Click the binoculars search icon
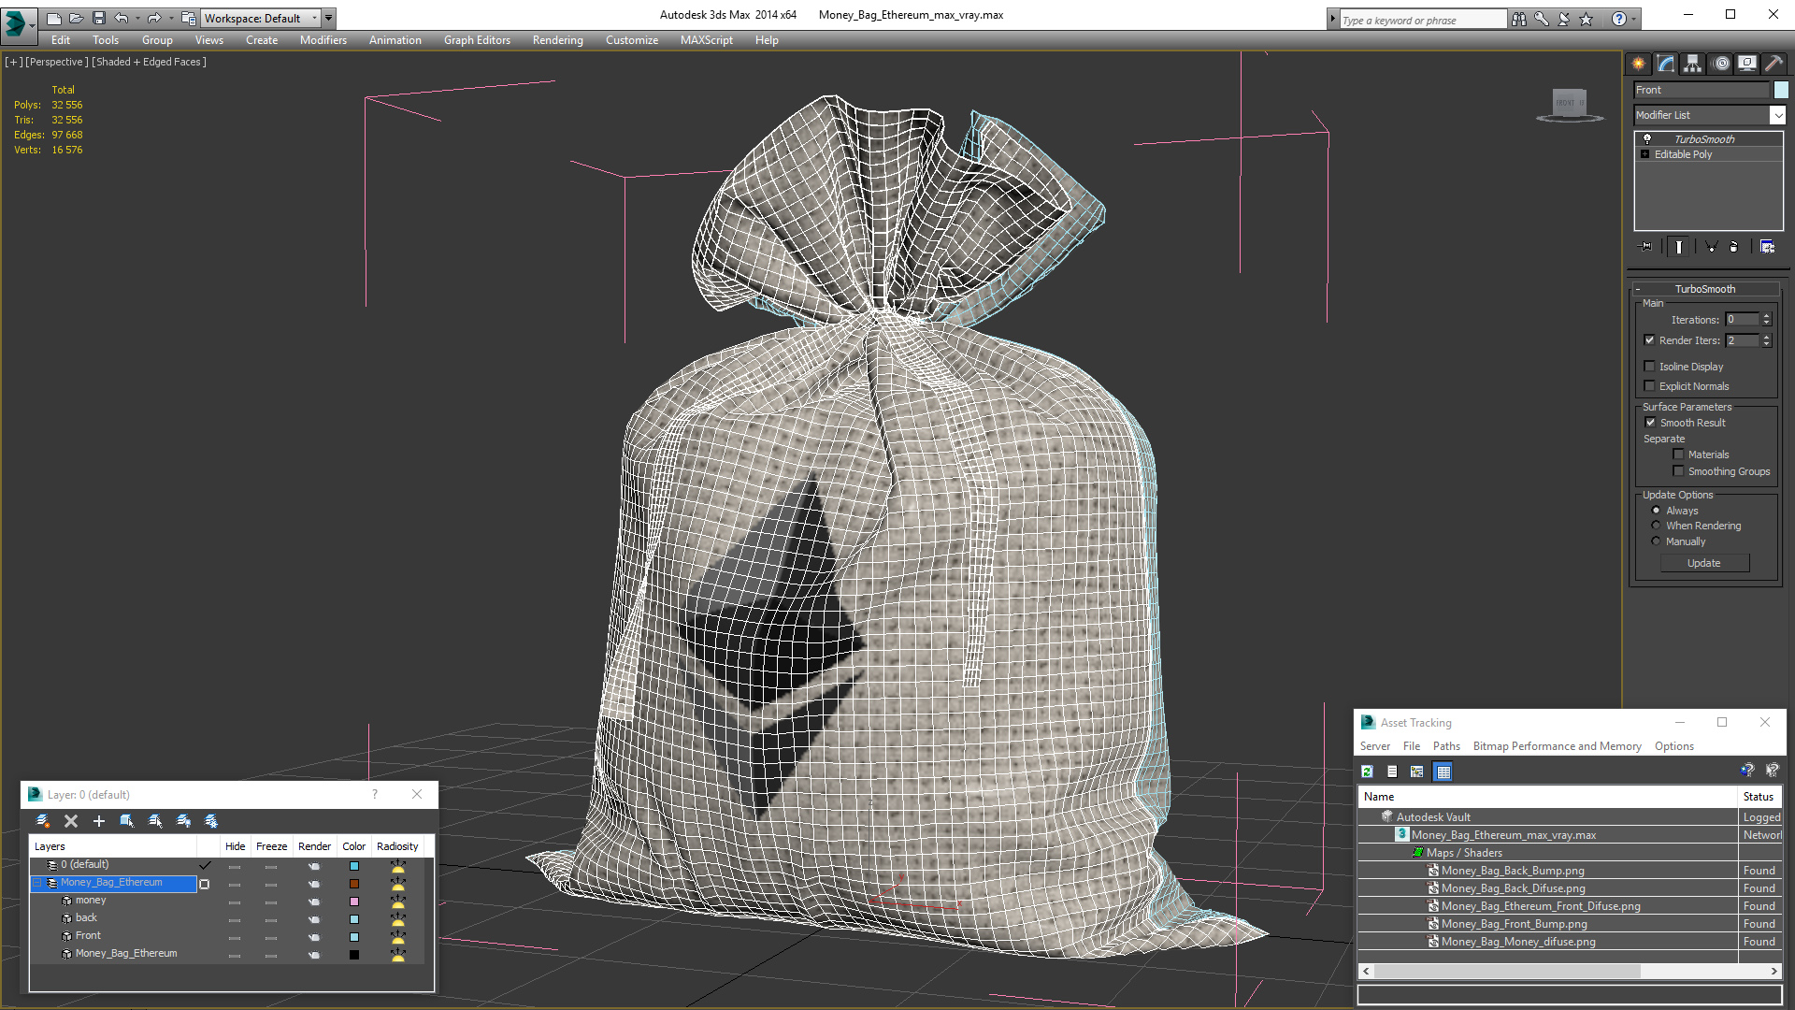Screen dimensions: 1795x1010 pyautogui.click(x=1519, y=19)
